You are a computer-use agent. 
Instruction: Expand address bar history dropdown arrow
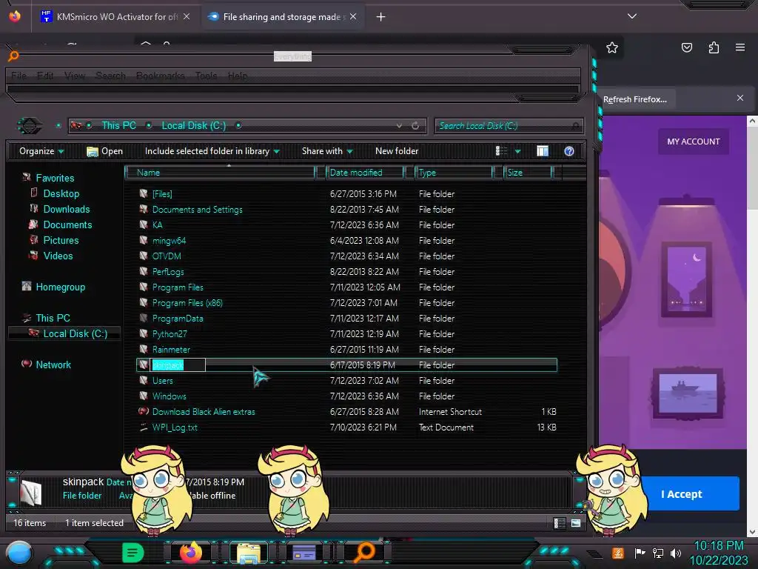click(x=399, y=126)
